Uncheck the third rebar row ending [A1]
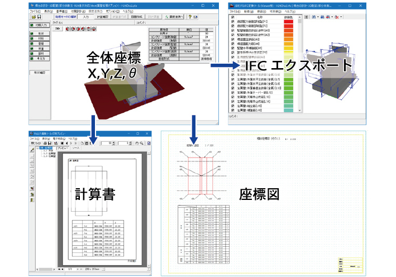The width and height of the screenshot is (396, 277). [232, 30]
